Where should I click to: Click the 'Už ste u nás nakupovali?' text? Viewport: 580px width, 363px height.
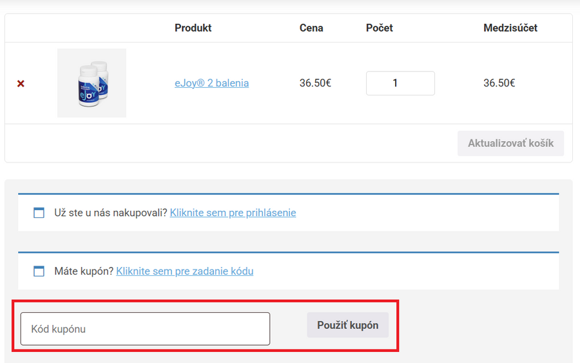pyautogui.click(x=110, y=213)
